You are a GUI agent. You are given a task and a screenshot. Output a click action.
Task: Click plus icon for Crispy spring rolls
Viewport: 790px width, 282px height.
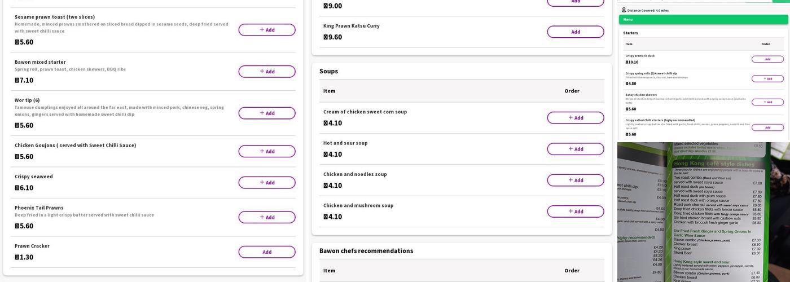[x=765, y=78]
